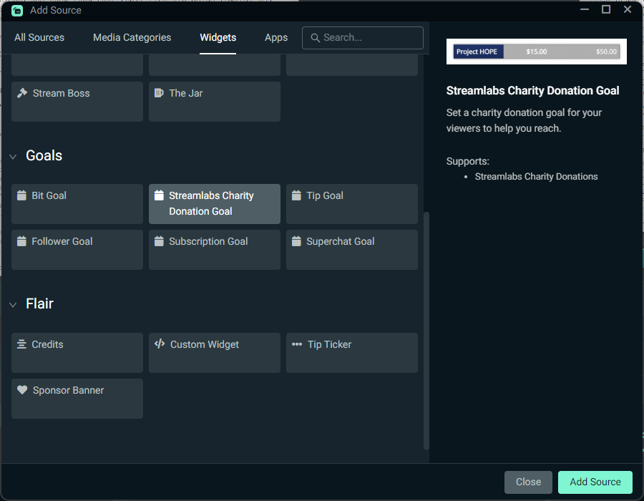Click the Credits widget icon
Viewport: 644px width, 501px height.
tap(22, 344)
